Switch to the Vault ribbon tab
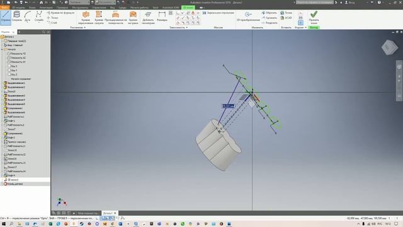The height and width of the screenshot is (227, 403). [156, 8]
